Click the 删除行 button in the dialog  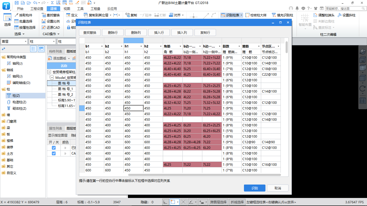pos(113,33)
